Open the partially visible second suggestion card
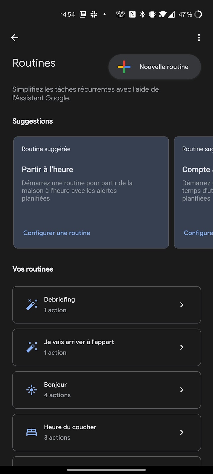The image size is (213, 474). 194,192
